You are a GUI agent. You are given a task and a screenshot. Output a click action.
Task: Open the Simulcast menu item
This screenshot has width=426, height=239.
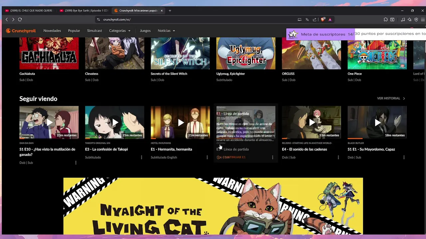(x=95, y=31)
